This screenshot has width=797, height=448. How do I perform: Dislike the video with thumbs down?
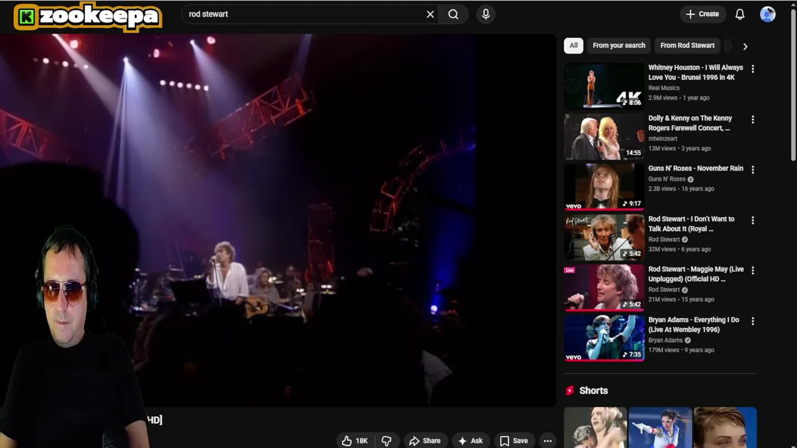pos(386,441)
